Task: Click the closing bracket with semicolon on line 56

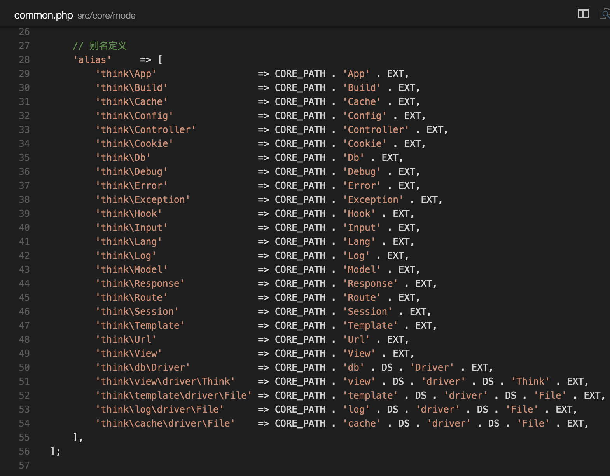Action: tap(55, 451)
